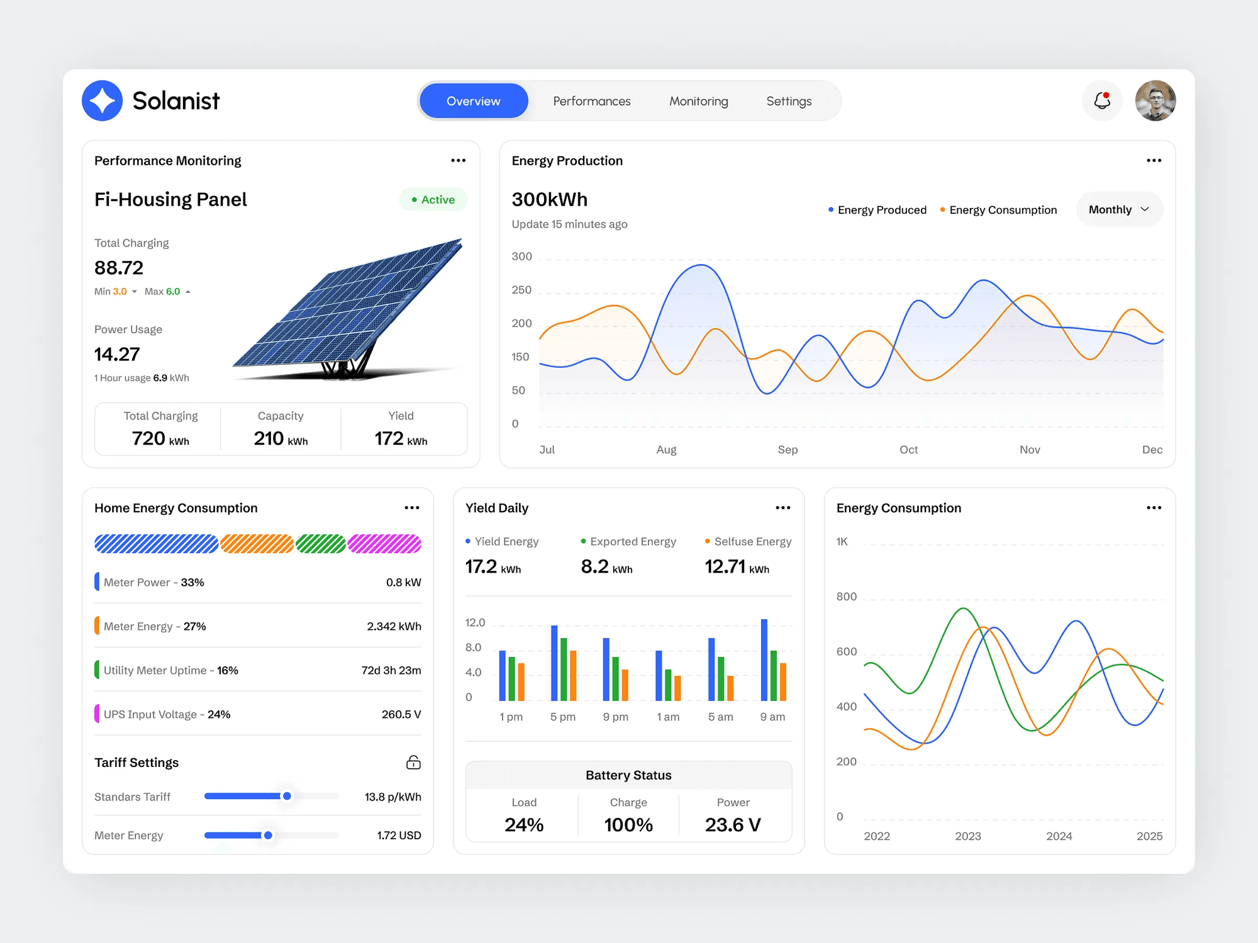
Task: Switch to the Performances tab
Action: coord(592,101)
